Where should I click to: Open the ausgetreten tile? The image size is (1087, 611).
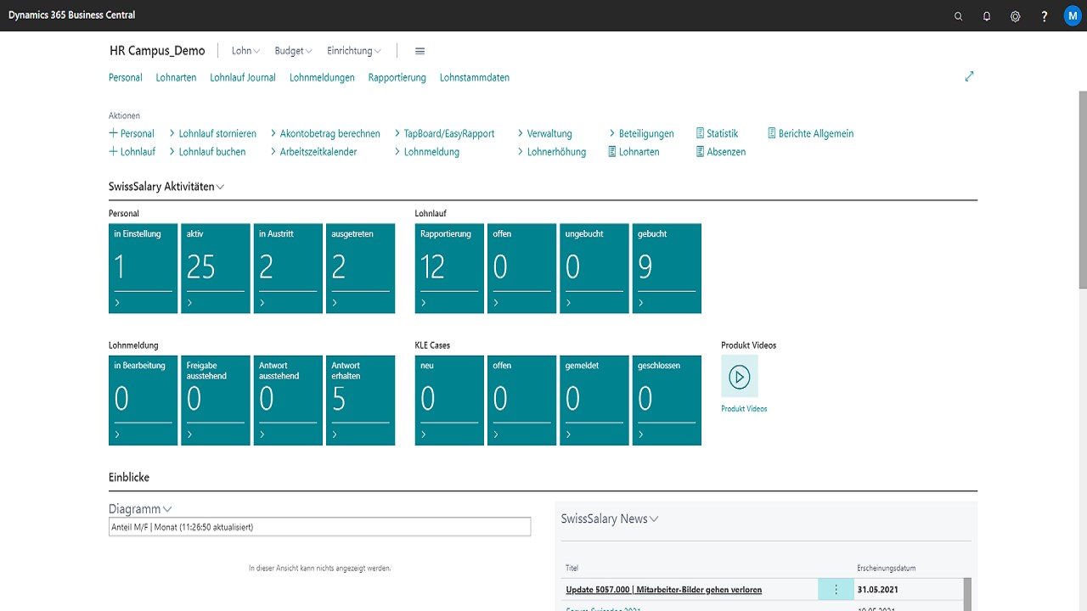[361, 268]
